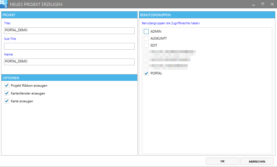Disable Kartenfenster erzeugen option
Screen dimensions: 277x167
[x=7, y=93]
